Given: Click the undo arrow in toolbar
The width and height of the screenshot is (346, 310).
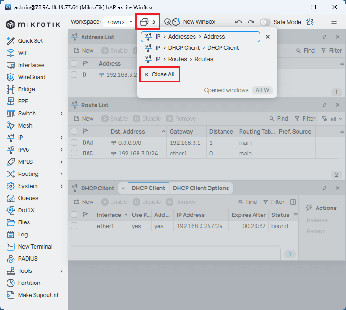Looking at the screenshot, I should tap(239, 22).
